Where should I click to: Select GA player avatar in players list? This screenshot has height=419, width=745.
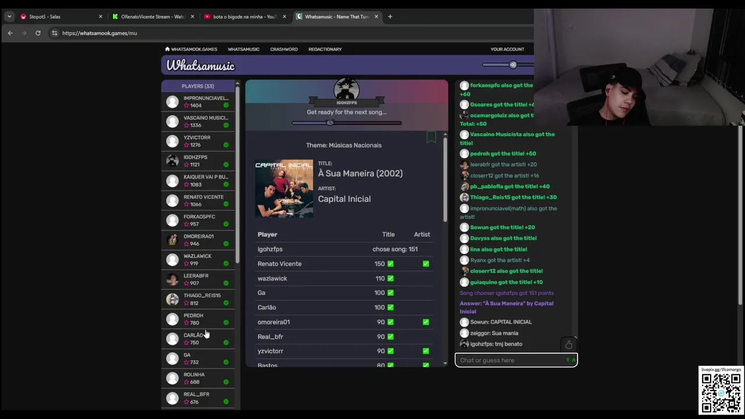[172, 358]
